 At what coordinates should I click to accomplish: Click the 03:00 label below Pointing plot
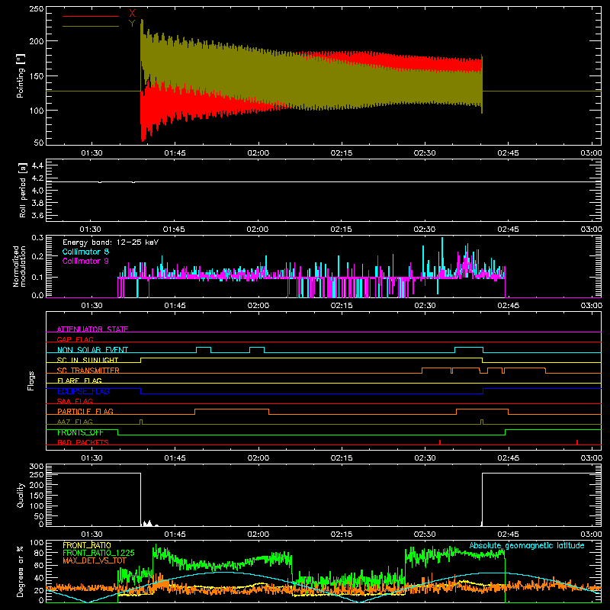point(592,153)
